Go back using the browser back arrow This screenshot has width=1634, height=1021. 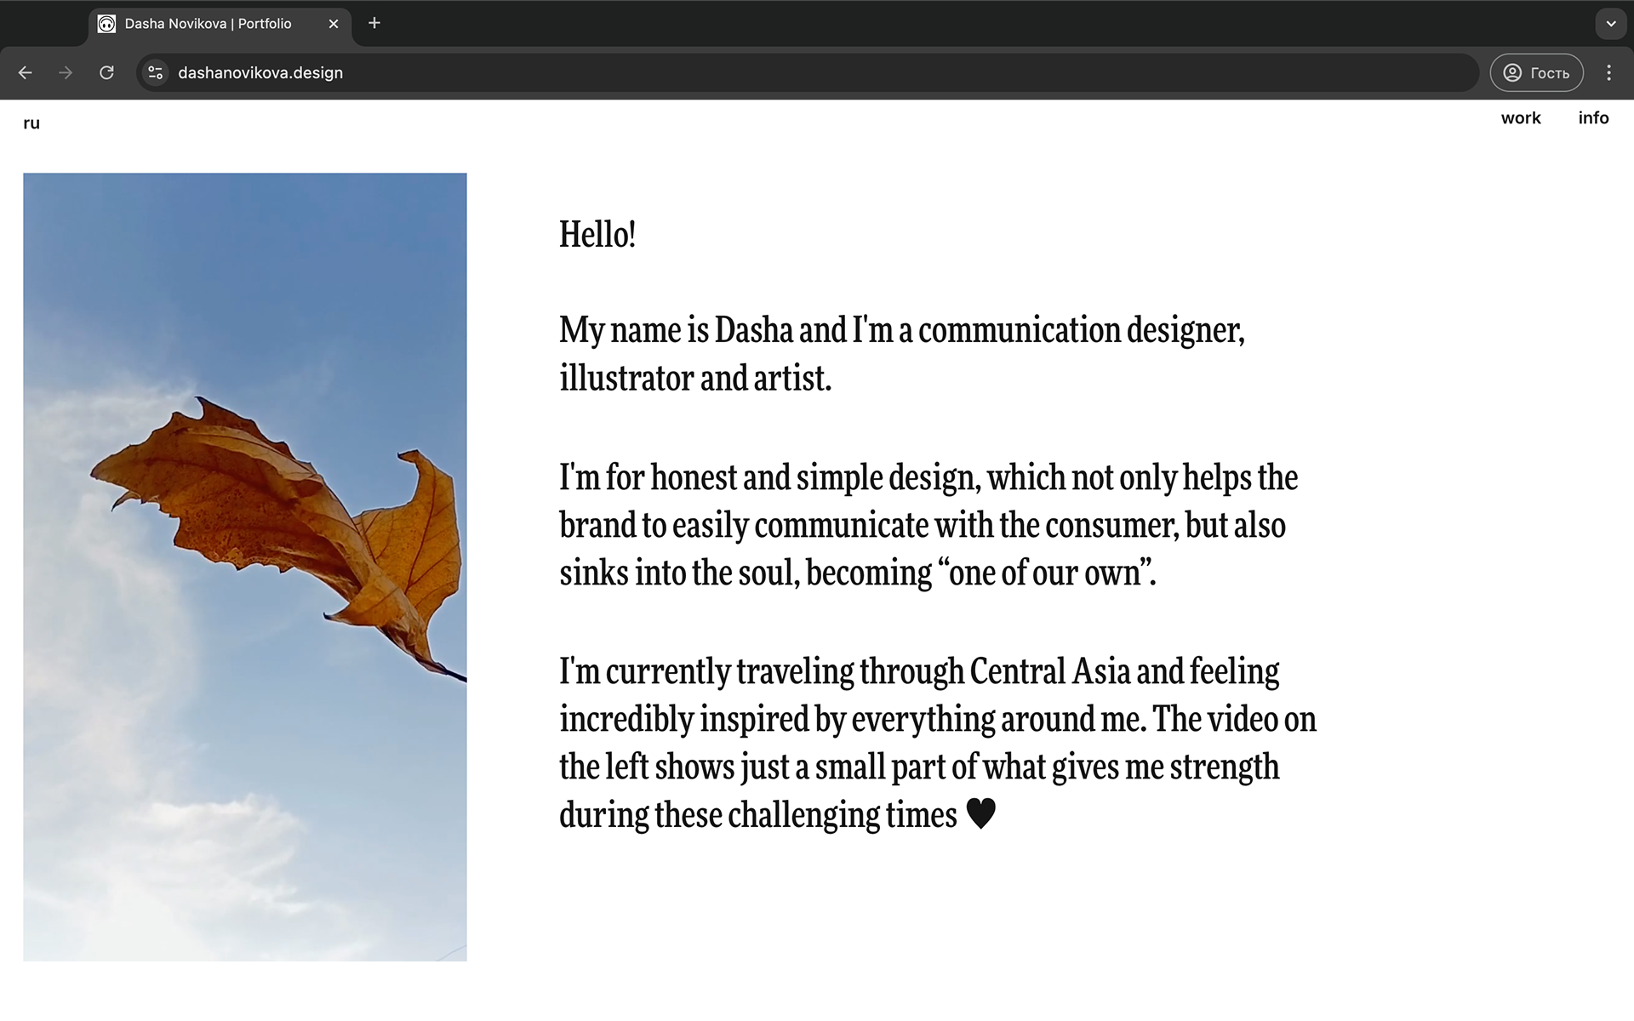26,73
